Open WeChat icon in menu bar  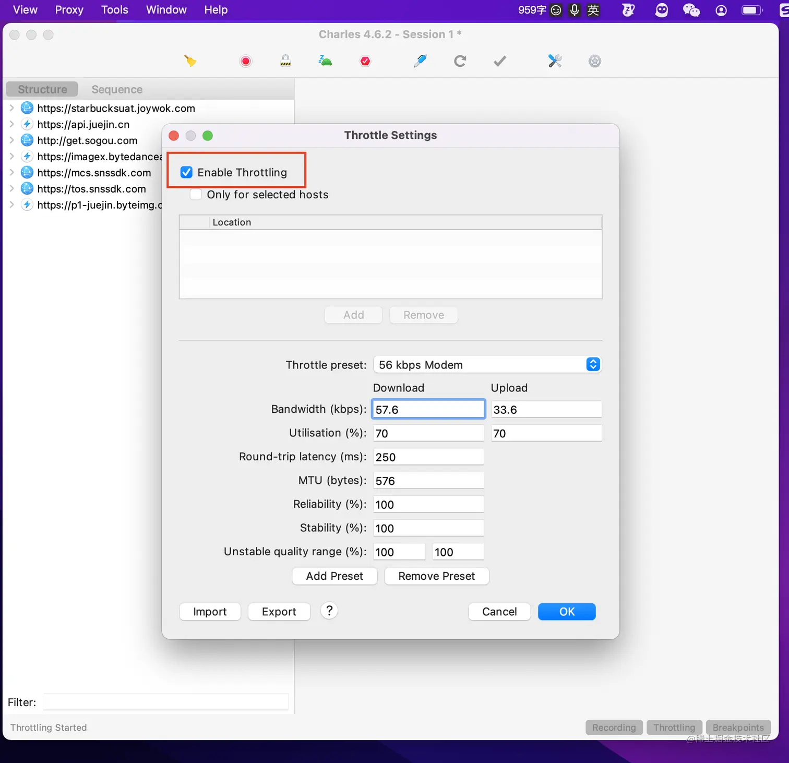tap(691, 10)
